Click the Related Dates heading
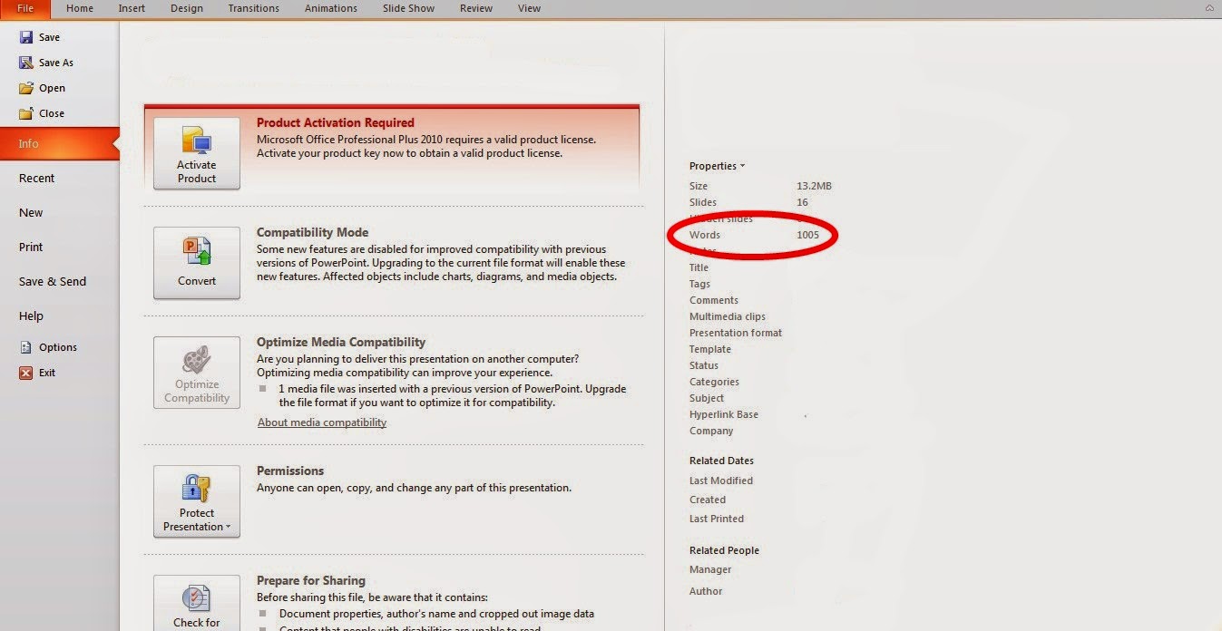The image size is (1222, 631). (721, 461)
